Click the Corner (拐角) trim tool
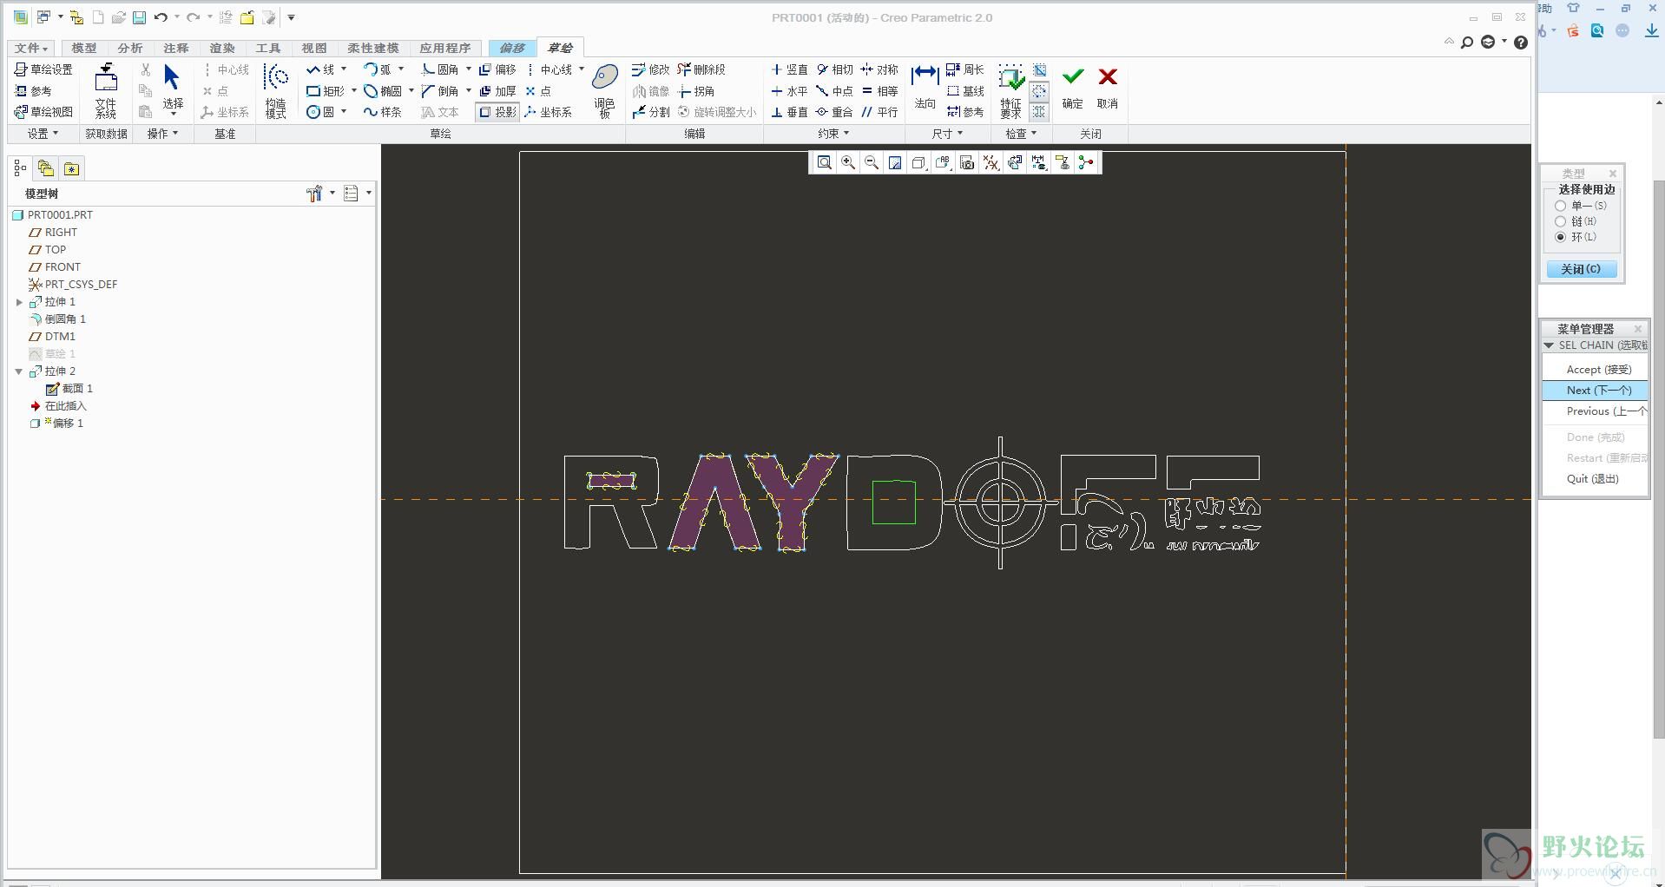Screen dimensions: 1665x887 click(x=696, y=91)
